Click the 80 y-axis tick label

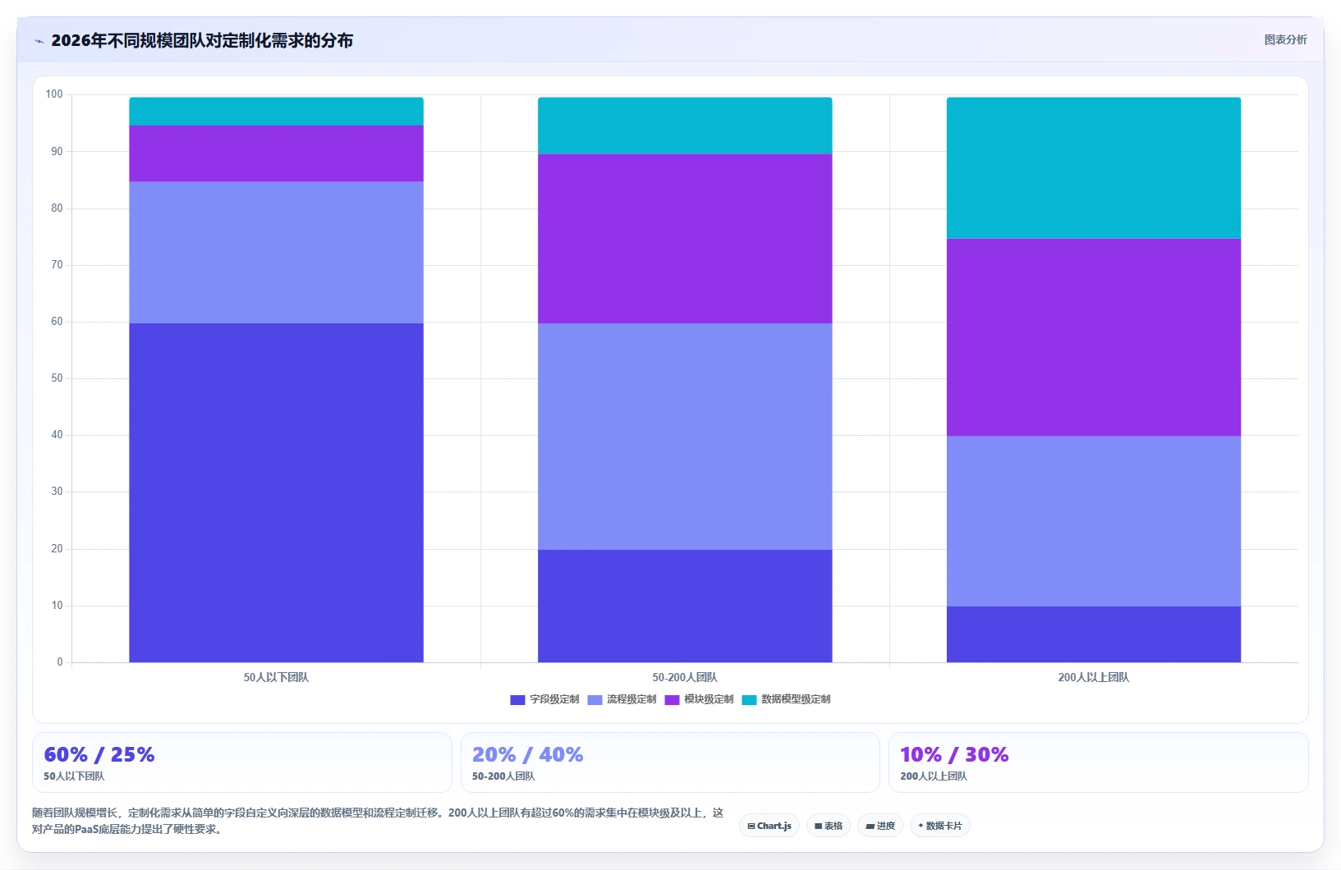(x=57, y=208)
